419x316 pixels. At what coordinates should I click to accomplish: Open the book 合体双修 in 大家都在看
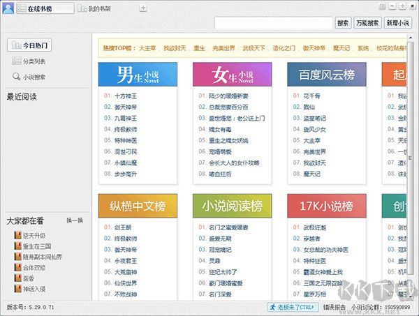point(30,267)
